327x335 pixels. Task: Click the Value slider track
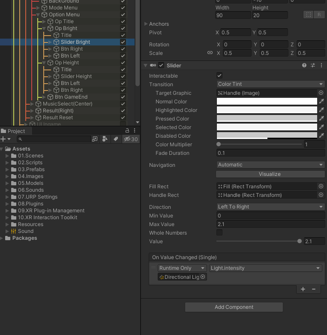pos(259,241)
